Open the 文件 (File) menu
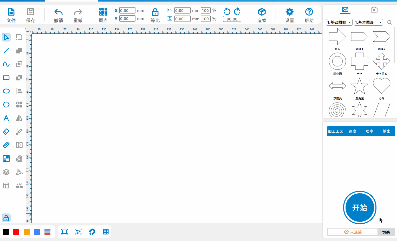 click(x=11, y=15)
